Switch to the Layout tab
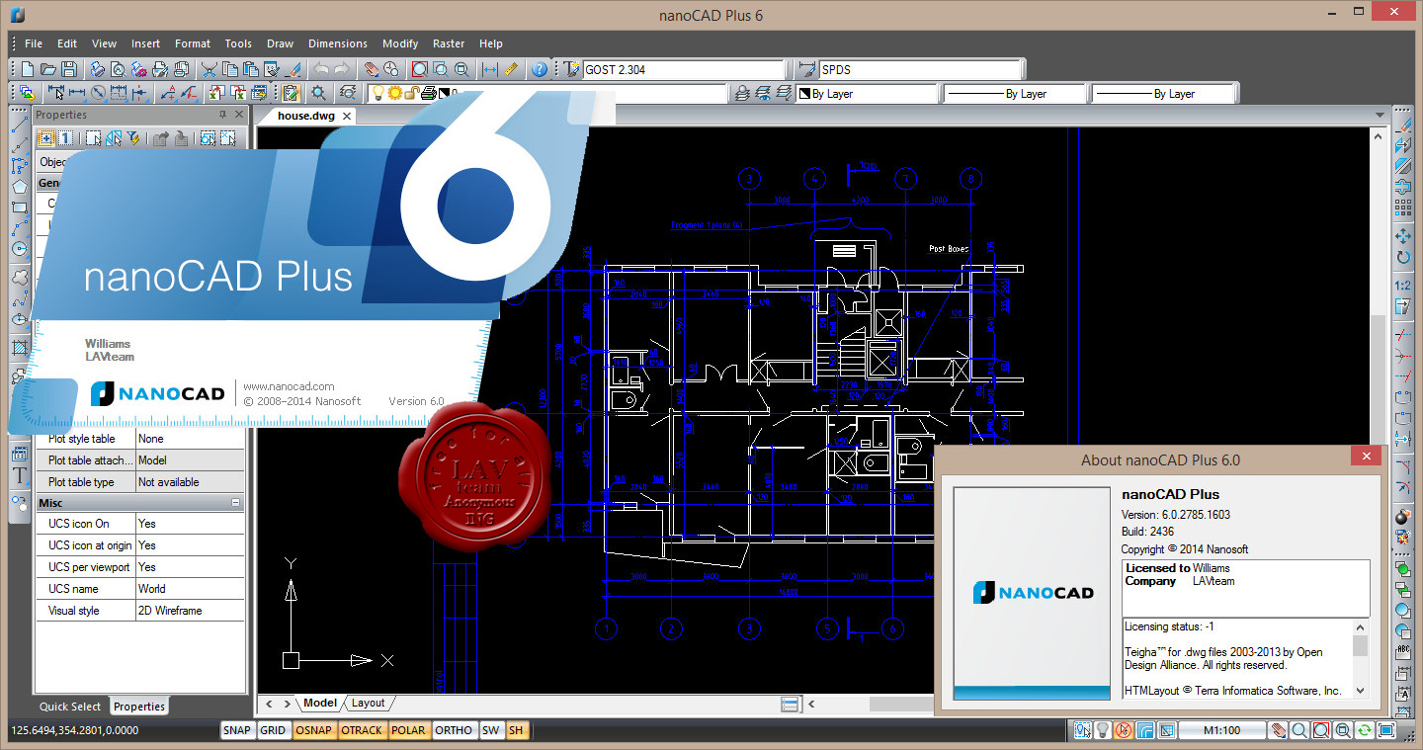 click(368, 704)
